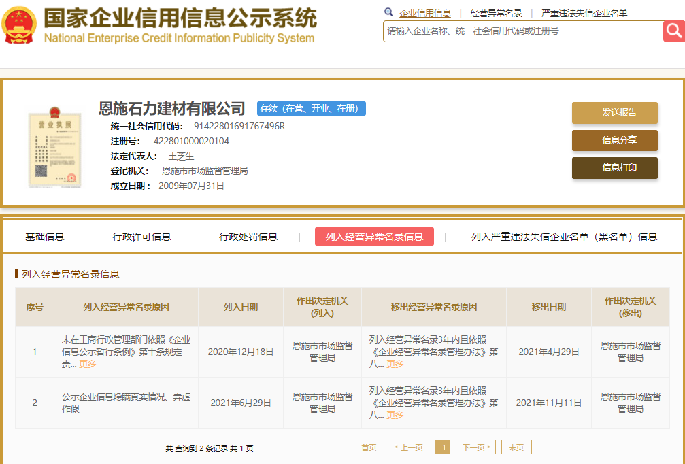Switch to the 行政处罚信息 tab
Viewport: 685px width, 464px height.
[248, 237]
